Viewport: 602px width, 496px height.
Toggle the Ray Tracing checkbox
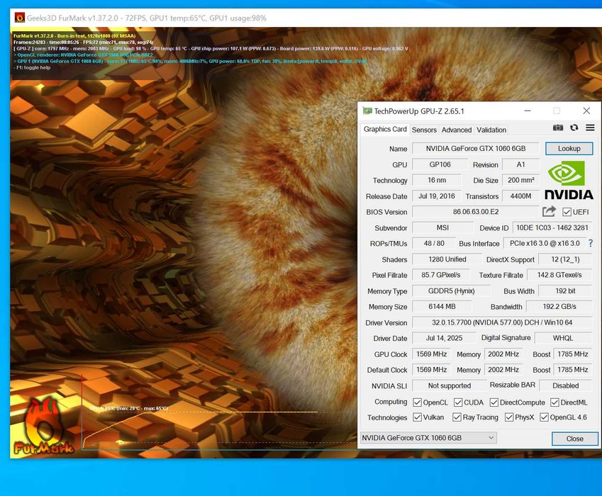pyautogui.click(x=457, y=417)
